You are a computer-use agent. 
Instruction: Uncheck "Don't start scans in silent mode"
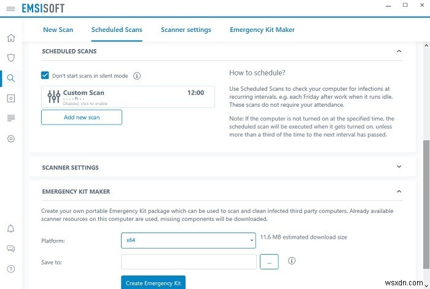(x=45, y=75)
